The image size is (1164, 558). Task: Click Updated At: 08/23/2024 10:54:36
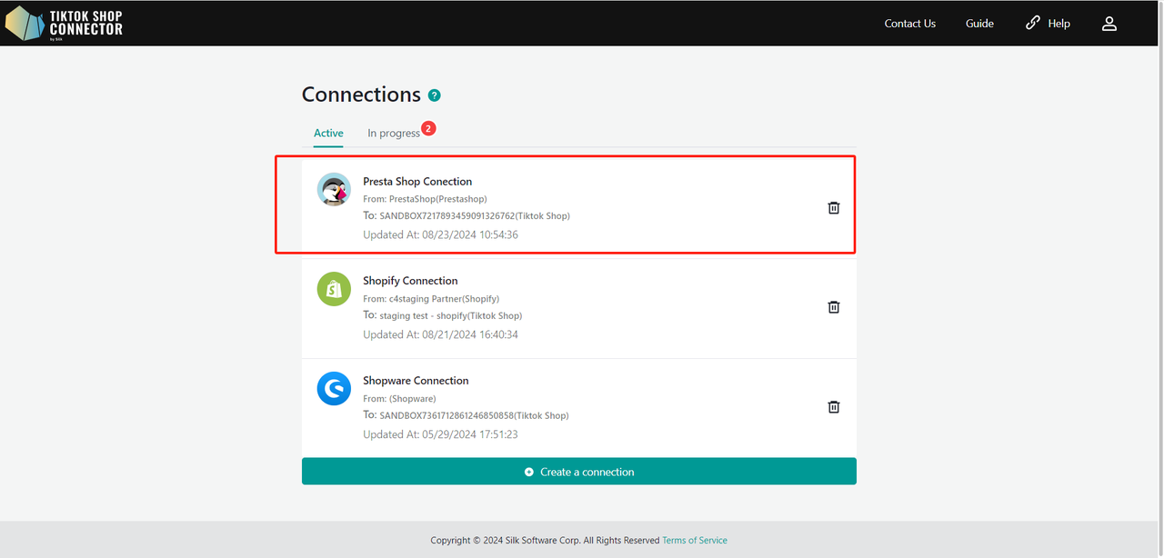coord(440,234)
